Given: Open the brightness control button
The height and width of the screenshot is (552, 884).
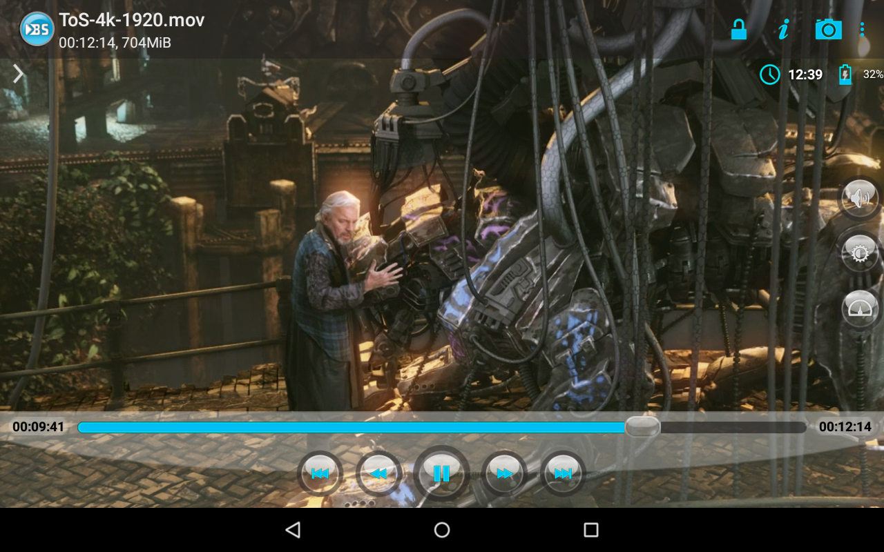Looking at the screenshot, I should click(859, 254).
